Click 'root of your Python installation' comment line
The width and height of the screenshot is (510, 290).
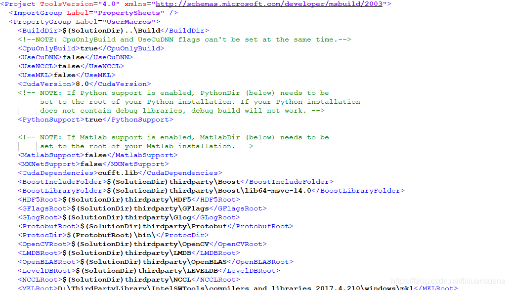point(200,102)
